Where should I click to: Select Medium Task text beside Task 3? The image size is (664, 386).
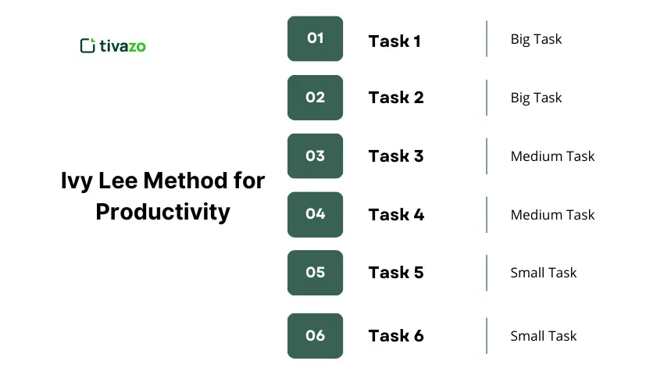tap(552, 156)
